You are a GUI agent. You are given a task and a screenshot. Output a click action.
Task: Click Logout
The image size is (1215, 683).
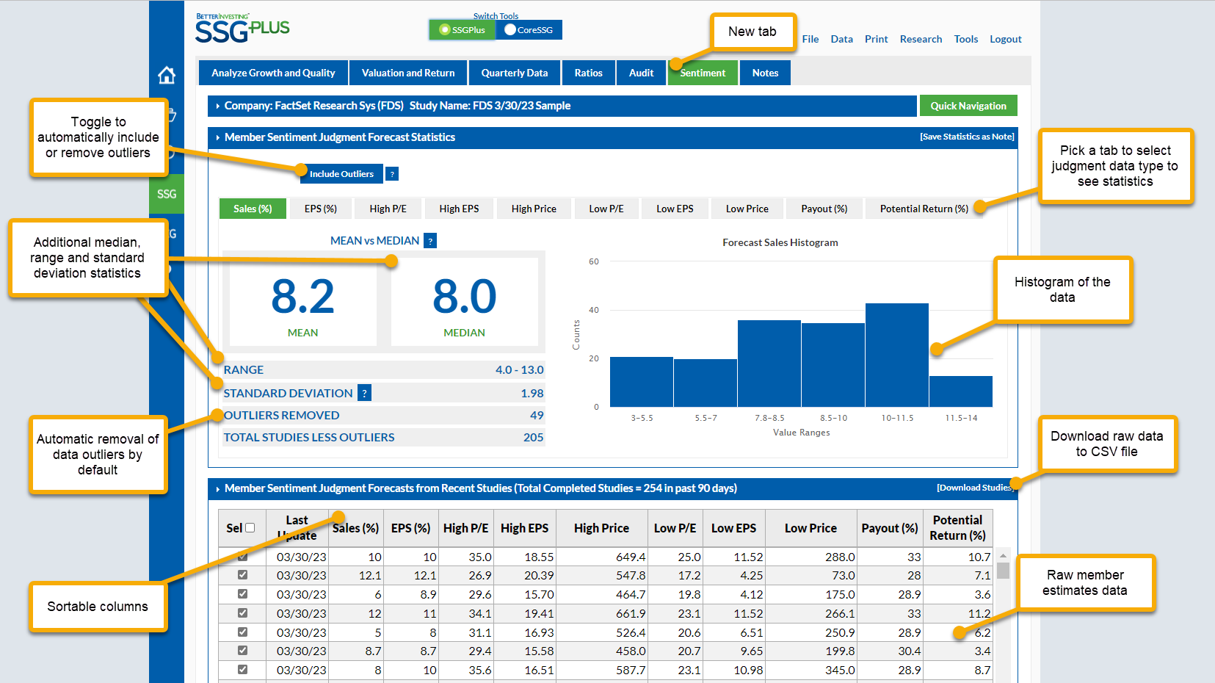point(1005,39)
